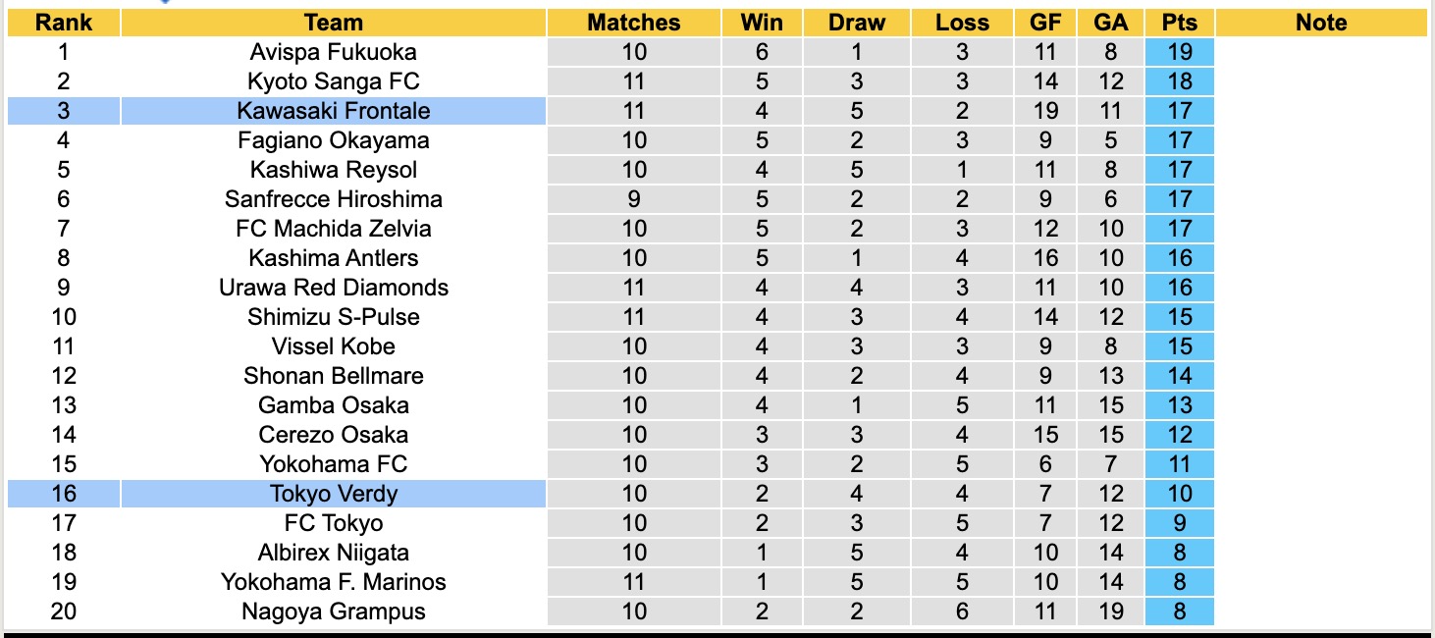The height and width of the screenshot is (638, 1435).
Task: Click the Yokohama F. Marinos team name
Action: [x=334, y=582]
